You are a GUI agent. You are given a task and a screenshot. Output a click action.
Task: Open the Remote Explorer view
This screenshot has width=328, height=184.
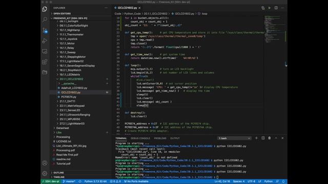click(45, 51)
